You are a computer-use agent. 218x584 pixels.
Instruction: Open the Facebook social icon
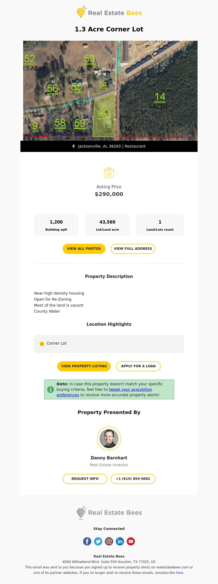point(87,541)
